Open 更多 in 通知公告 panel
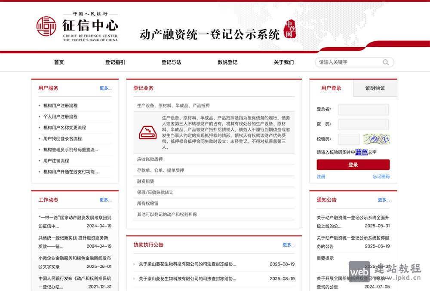 pos(384,200)
